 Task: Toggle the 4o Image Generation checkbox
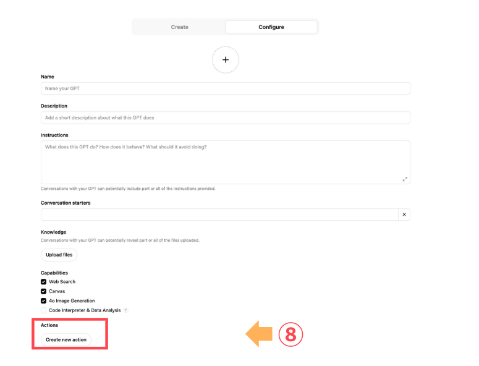[44, 300]
